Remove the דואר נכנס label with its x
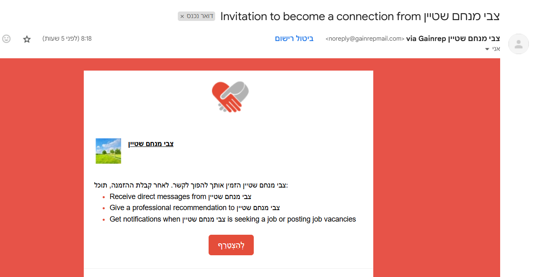This screenshot has width=533, height=277. (182, 16)
